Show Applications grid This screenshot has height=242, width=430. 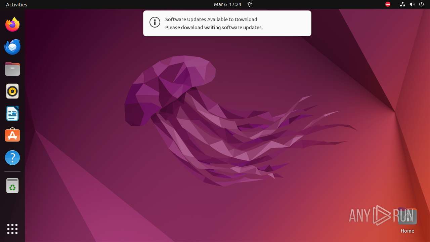coord(12,229)
